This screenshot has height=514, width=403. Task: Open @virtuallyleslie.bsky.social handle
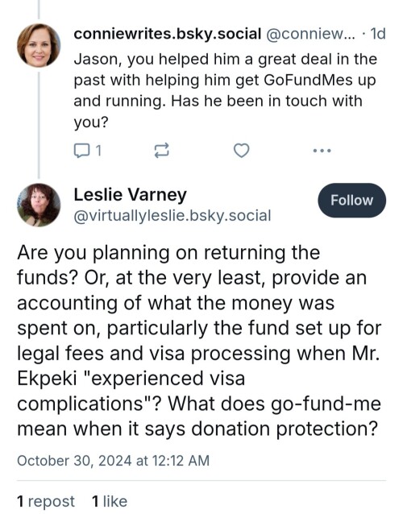[x=172, y=216]
